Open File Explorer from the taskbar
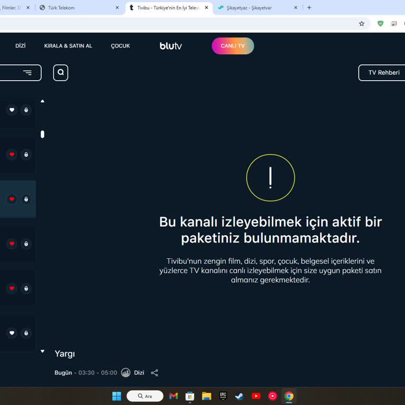 (x=207, y=396)
